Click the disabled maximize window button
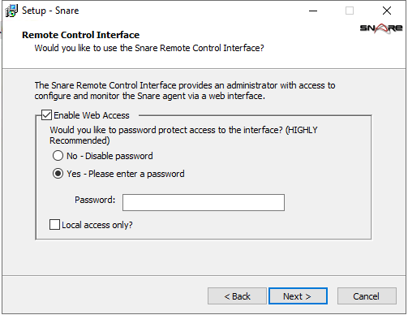The height and width of the screenshot is (315, 408). pos(350,11)
